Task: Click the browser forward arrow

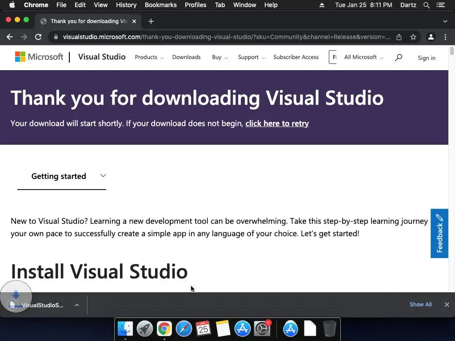Action: [24, 37]
